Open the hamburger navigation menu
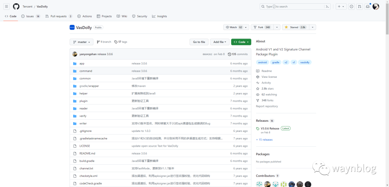Image resolution: width=389 pixels, height=187 pixels. coord(7,7)
